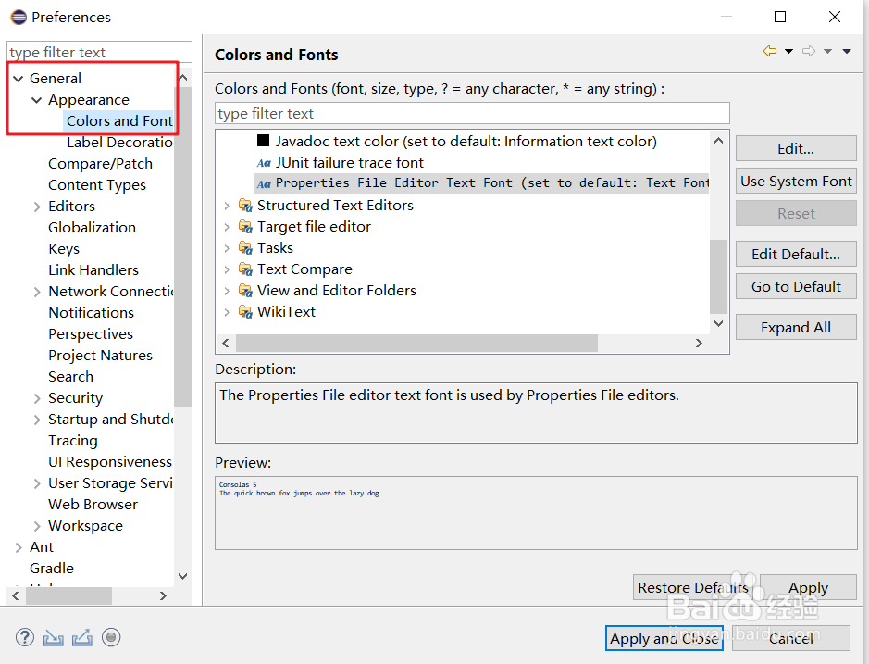
Task: Expand the Editors preference node
Action: (37, 207)
